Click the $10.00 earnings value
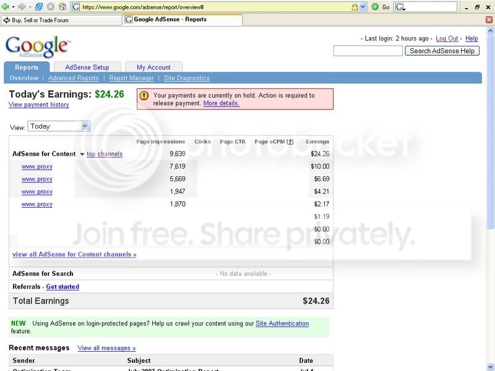This screenshot has width=495, height=371. (320, 166)
